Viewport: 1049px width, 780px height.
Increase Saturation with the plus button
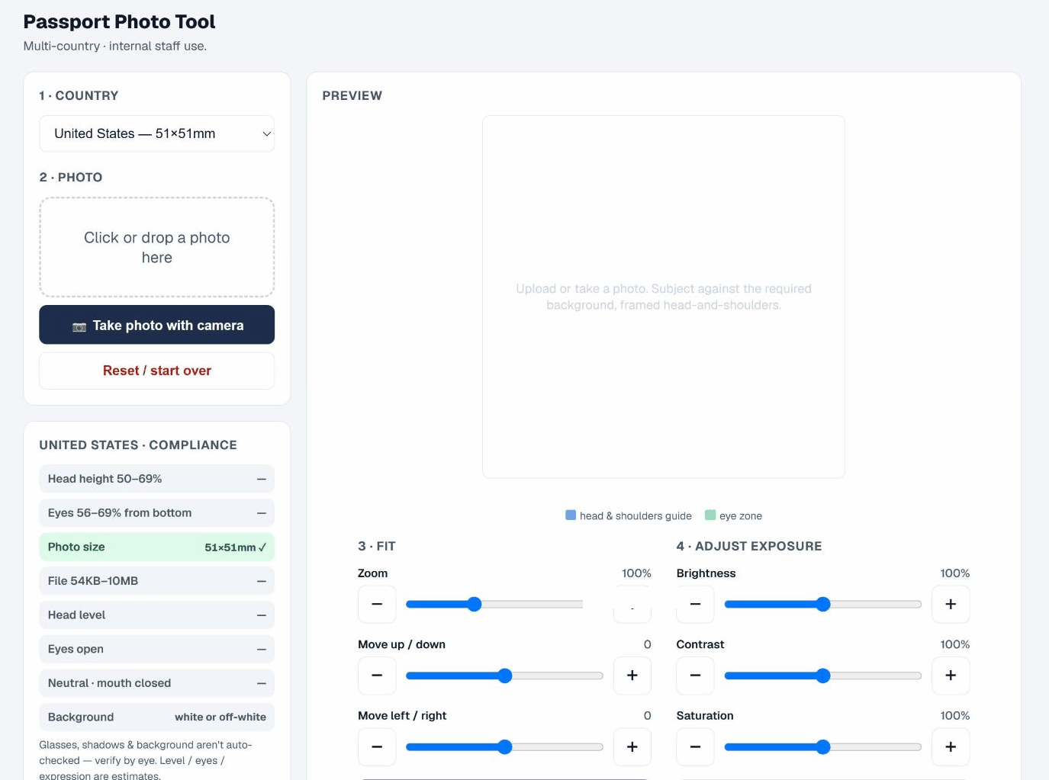coord(951,747)
